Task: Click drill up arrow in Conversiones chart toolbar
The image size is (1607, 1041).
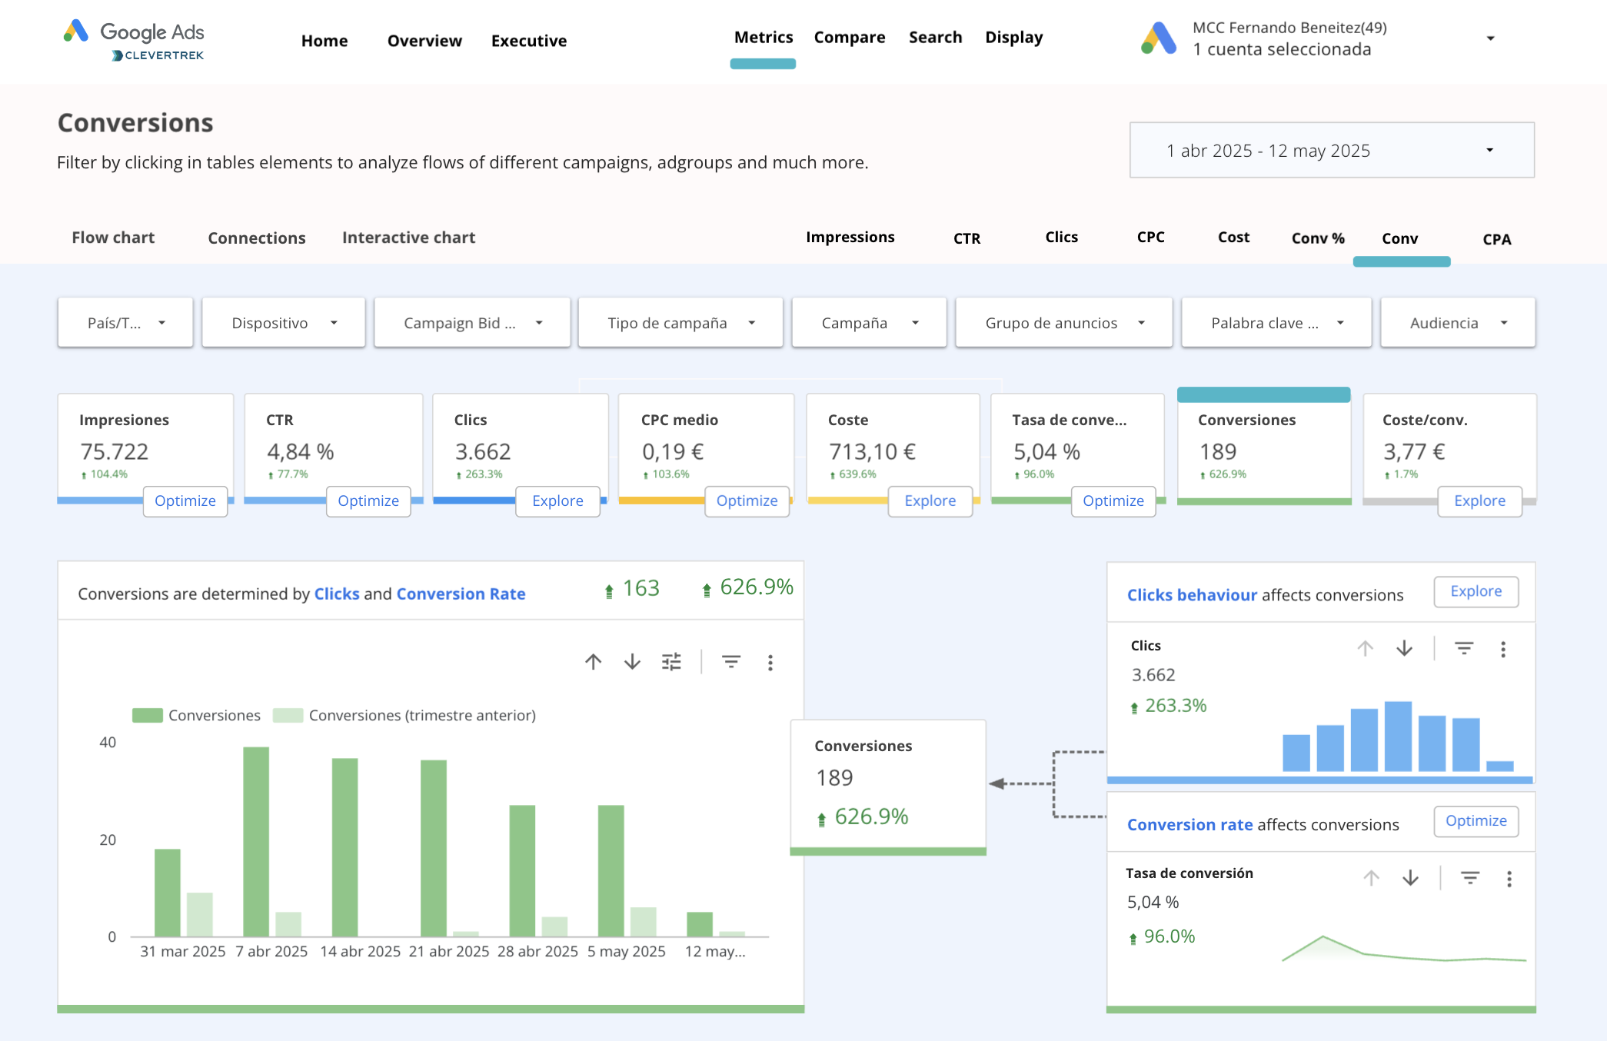Action: pyautogui.click(x=593, y=662)
